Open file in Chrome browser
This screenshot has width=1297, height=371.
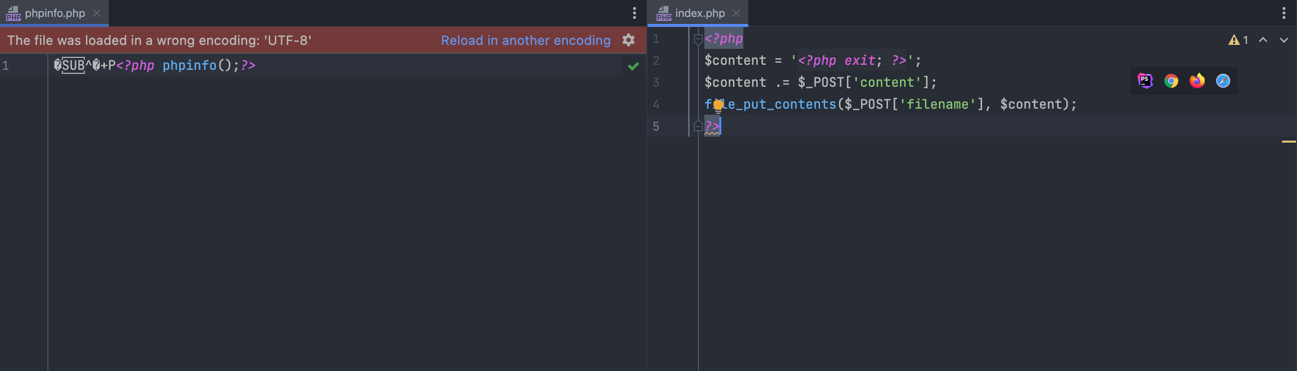click(x=1171, y=81)
